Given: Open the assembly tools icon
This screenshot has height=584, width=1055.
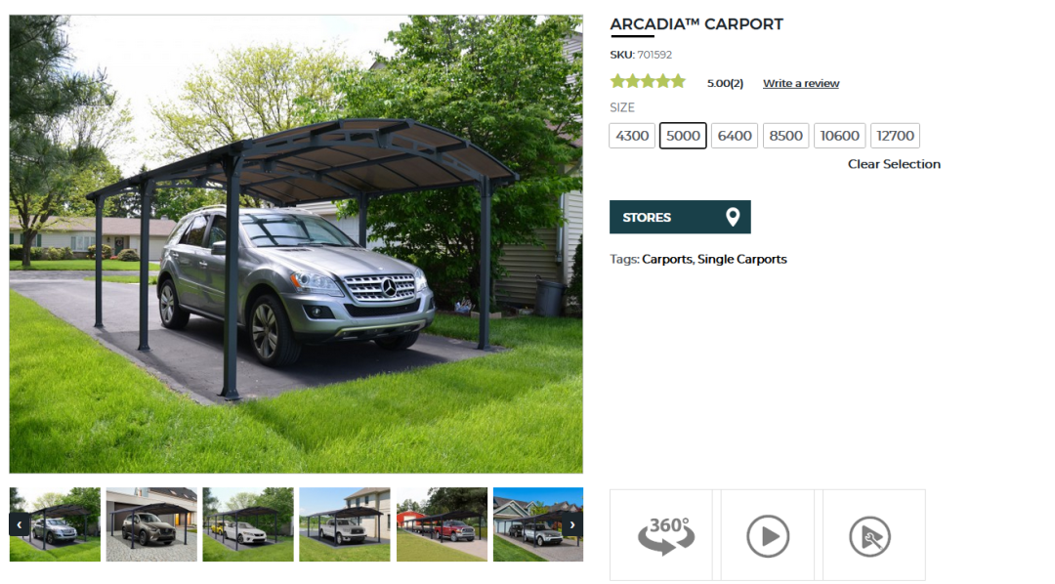Looking at the screenshot, I should tap(870, 536).
